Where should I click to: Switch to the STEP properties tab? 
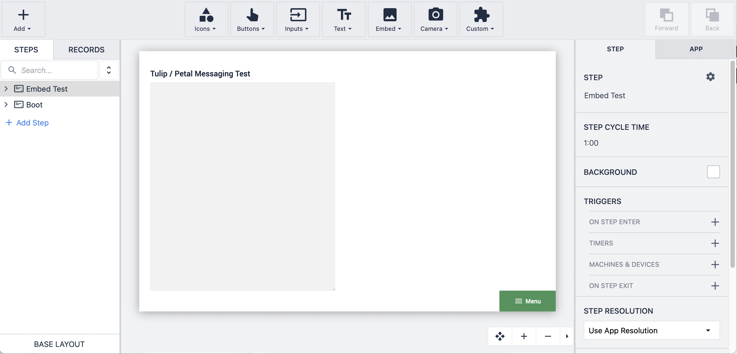pyautogui.click(x=615, y=49)
